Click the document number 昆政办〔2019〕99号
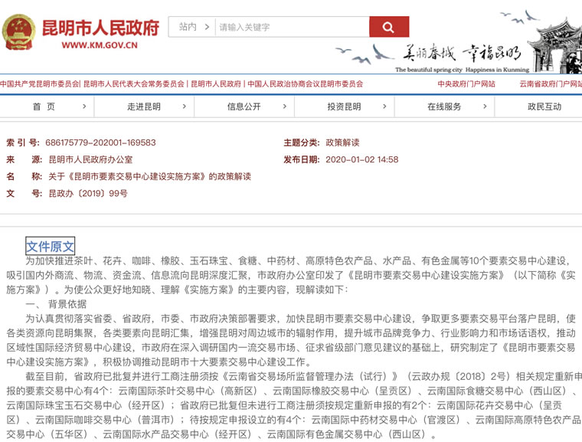The height and width of the screenshot is (442, 582). pyautogui.click(x=88, y=194)
